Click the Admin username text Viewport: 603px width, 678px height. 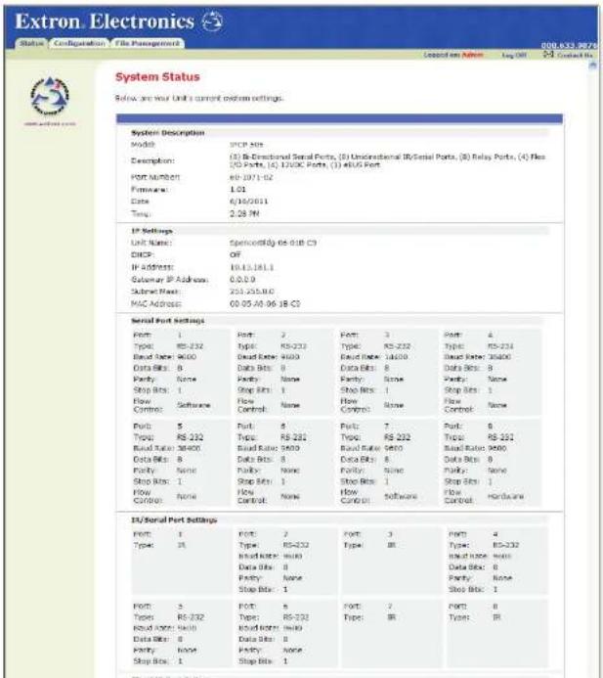pos(473,55)
